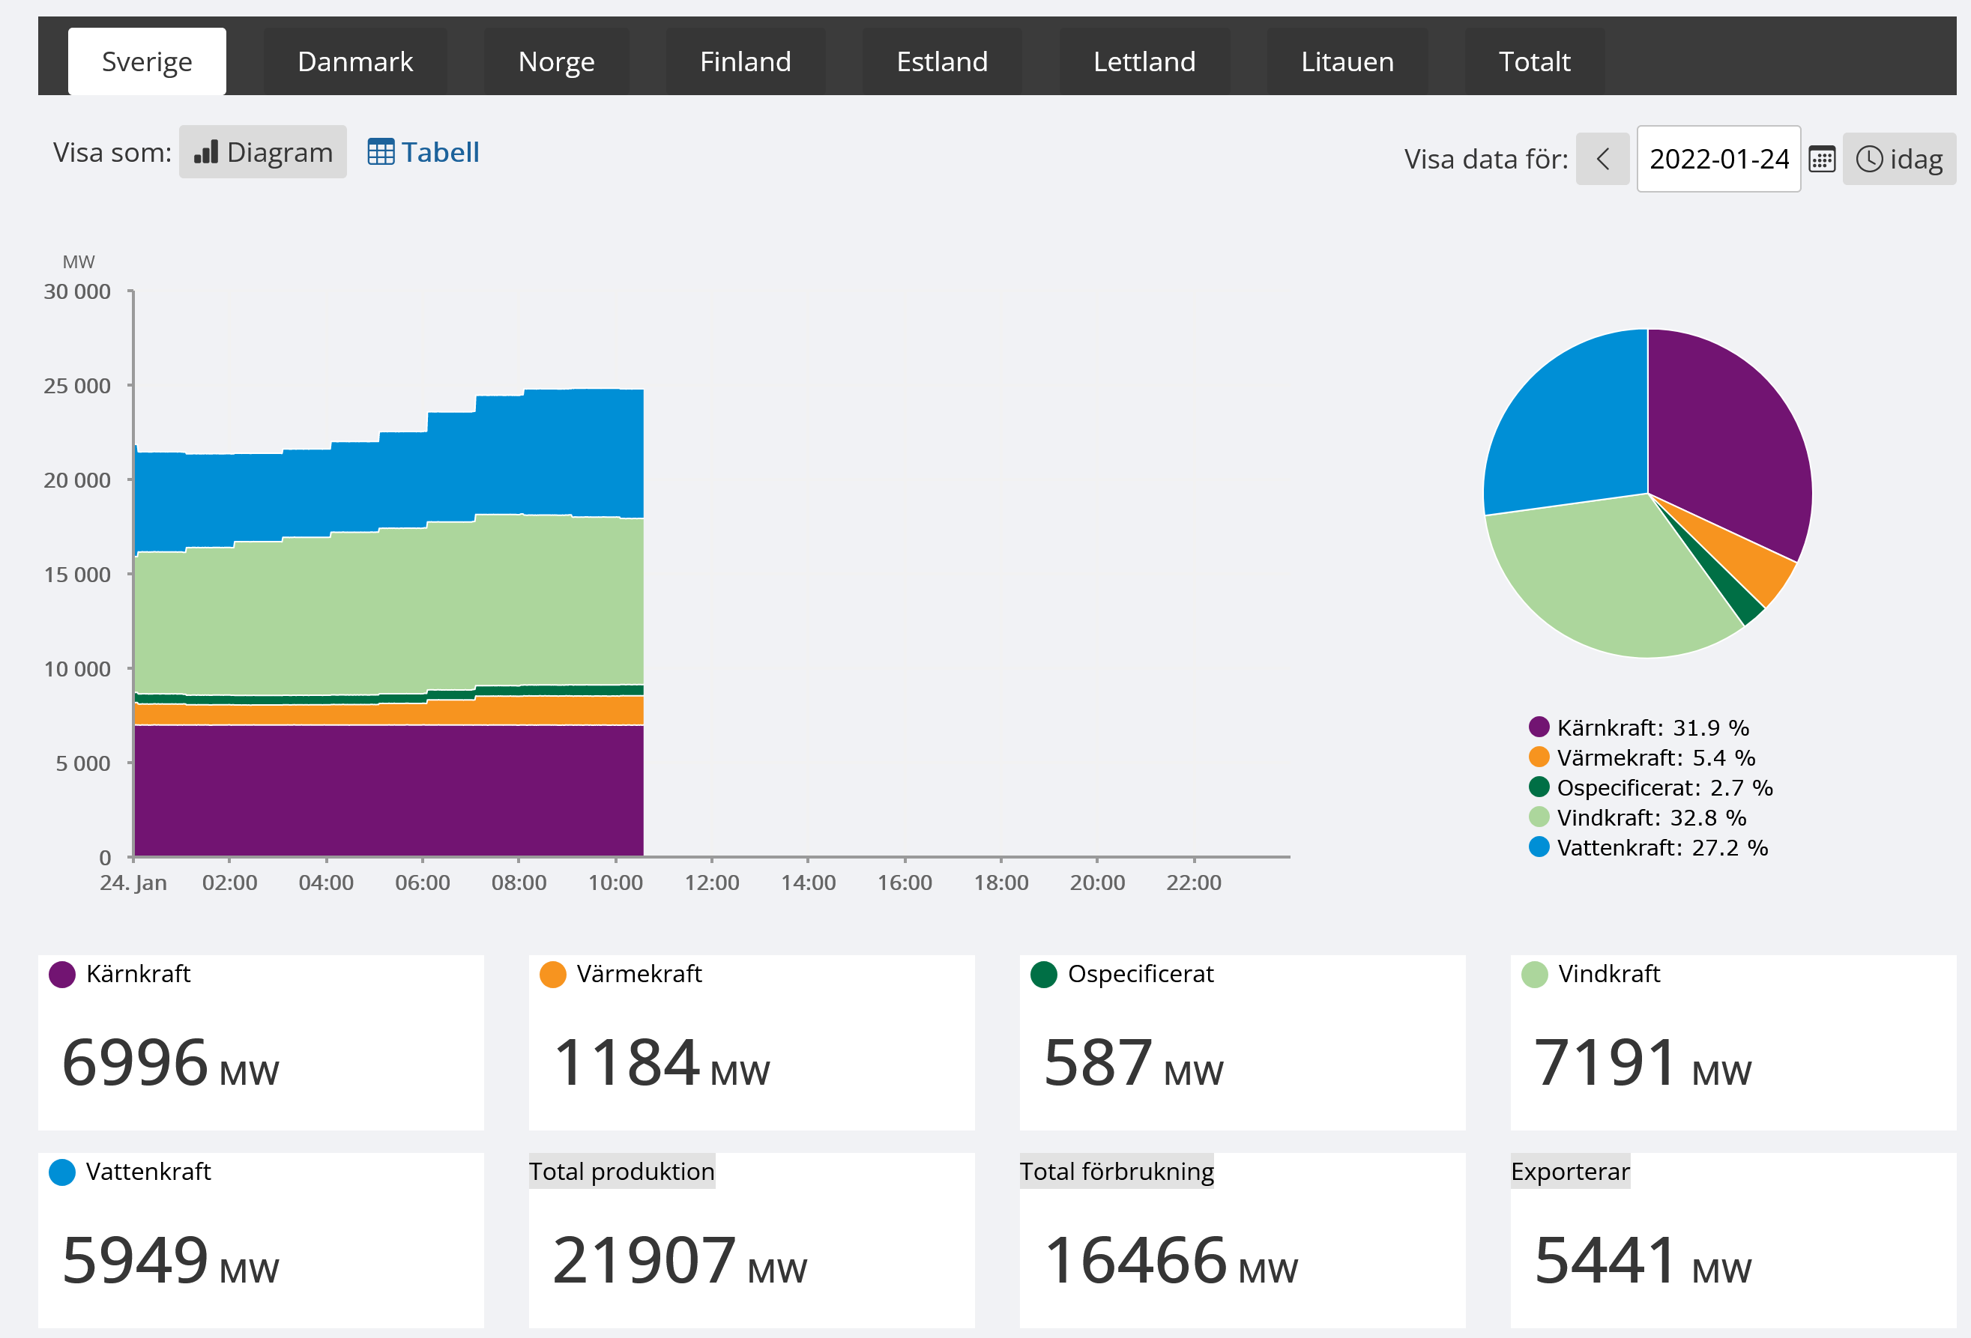Click the orange dot on Värmekraft card
Viewport: 1971px width, 1338px height.
pos(553,974)
